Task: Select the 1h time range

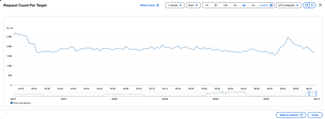Action: (207, 5)
